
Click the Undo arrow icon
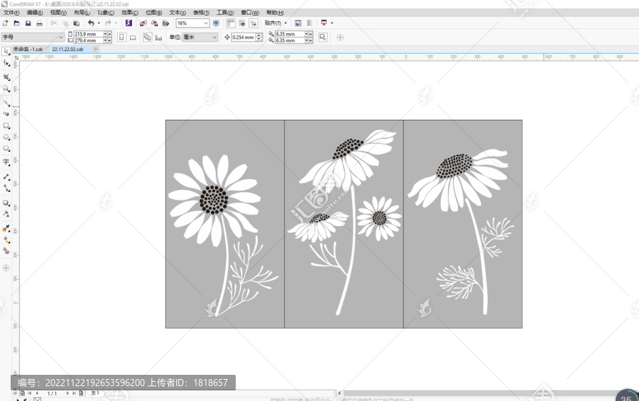pyautogui.click(x=91, y=23)
